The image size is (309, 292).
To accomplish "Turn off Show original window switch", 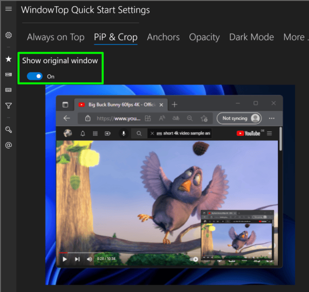I will 35,76.
